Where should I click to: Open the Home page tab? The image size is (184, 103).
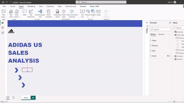tap(26, 98)
